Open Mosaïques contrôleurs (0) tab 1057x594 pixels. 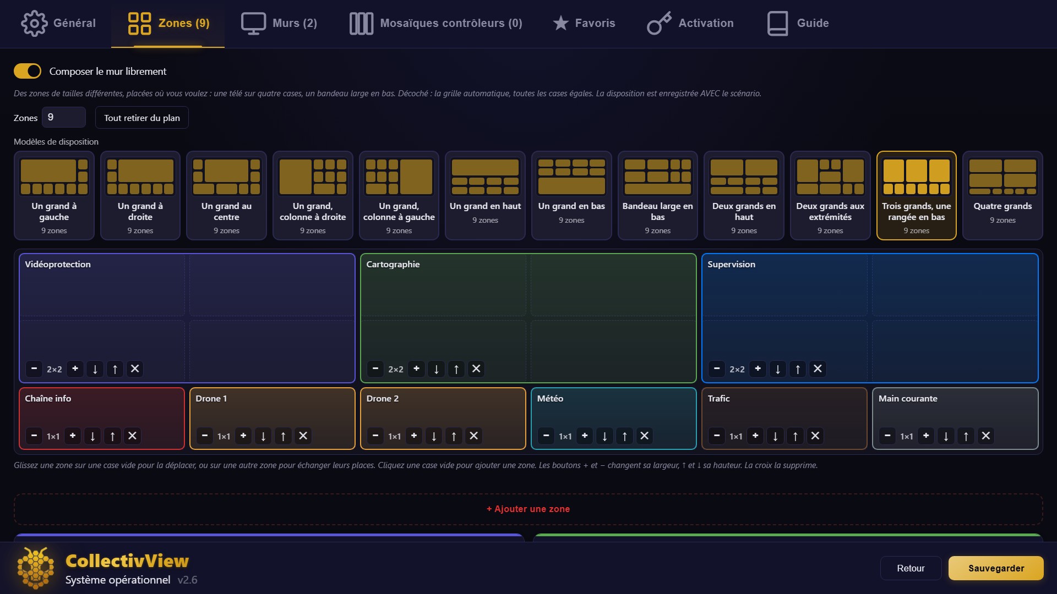[x=435, y=23]
